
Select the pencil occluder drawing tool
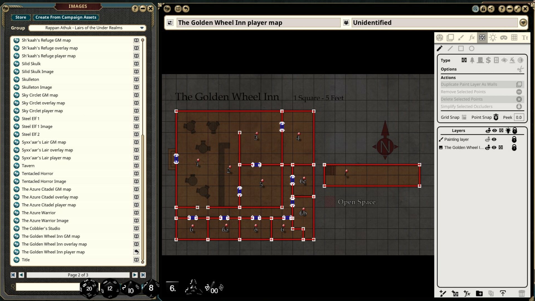click(440, 48)
